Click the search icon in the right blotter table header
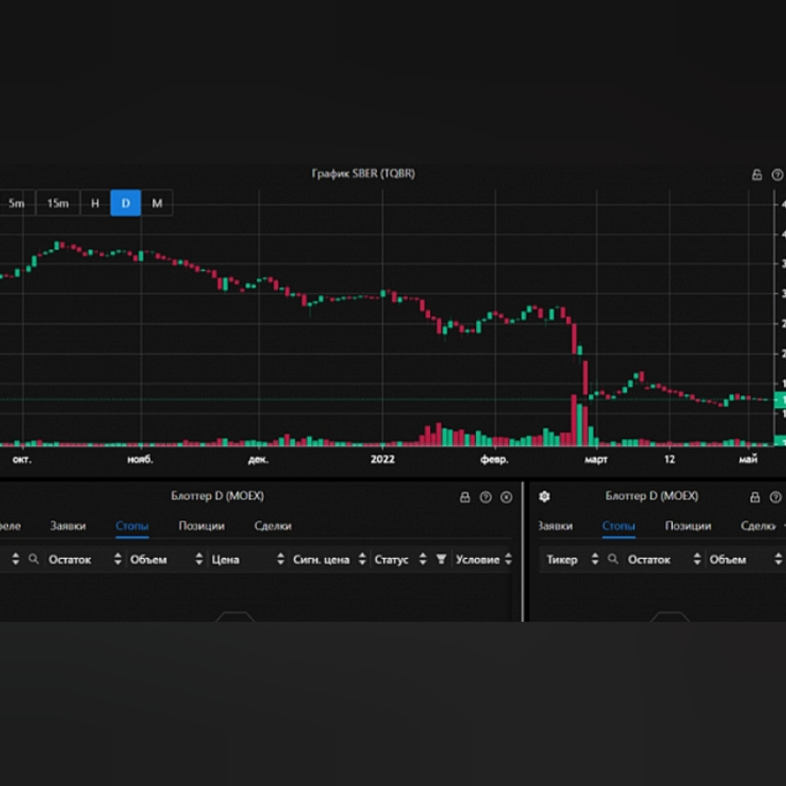786x786 pixels. click(613, 559)
